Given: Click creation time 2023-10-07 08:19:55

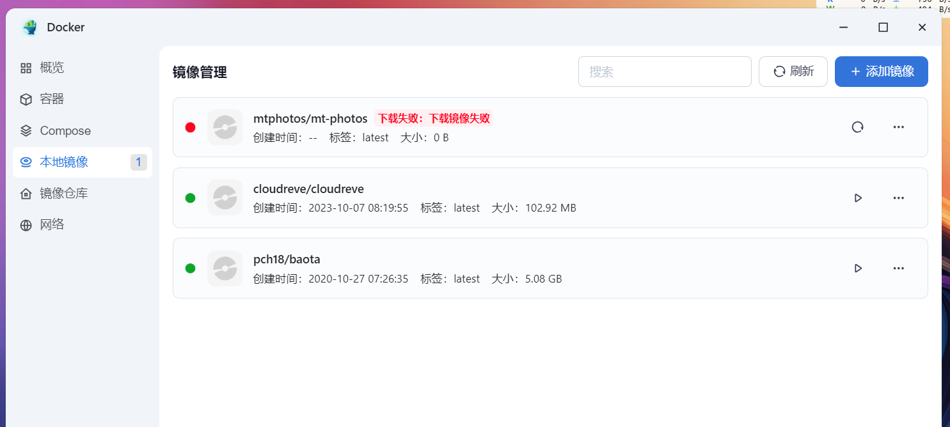Looking at the screenshot, I should [x=358, y=208].
